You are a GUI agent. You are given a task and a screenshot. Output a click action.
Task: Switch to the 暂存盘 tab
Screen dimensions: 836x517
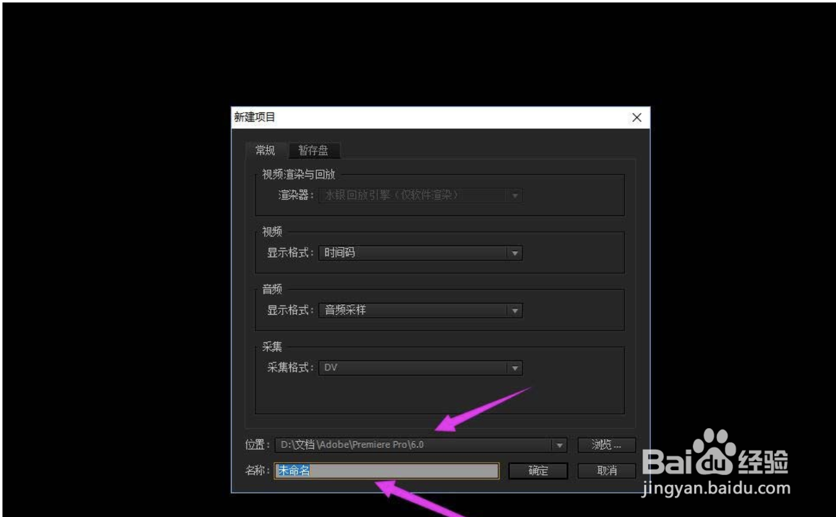[314, 150]
